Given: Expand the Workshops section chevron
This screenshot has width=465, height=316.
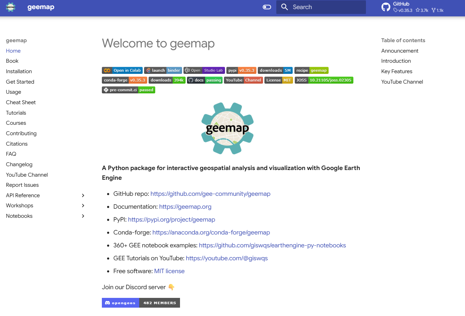Looking at the screenshot, I should coord(83,206).
